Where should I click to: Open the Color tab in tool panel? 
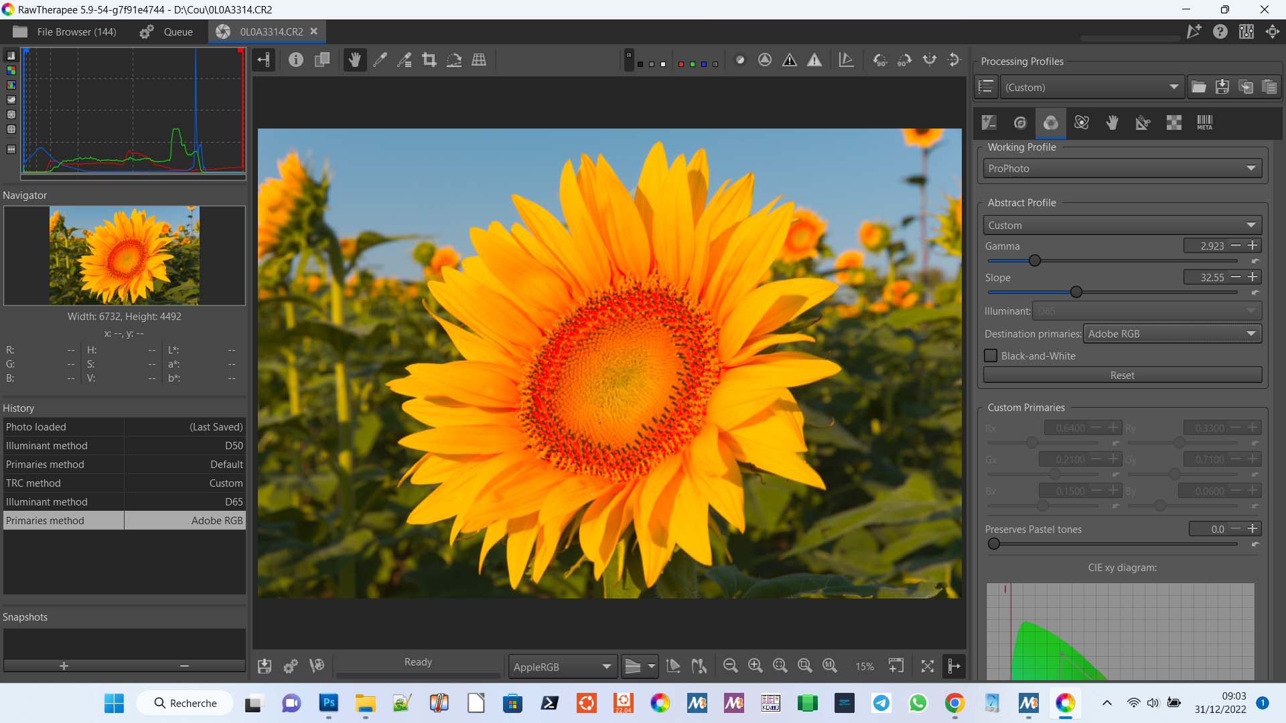pos(1050,123)
